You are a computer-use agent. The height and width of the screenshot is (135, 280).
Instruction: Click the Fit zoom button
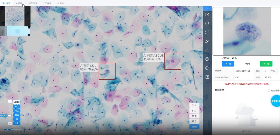click(17, 123)
